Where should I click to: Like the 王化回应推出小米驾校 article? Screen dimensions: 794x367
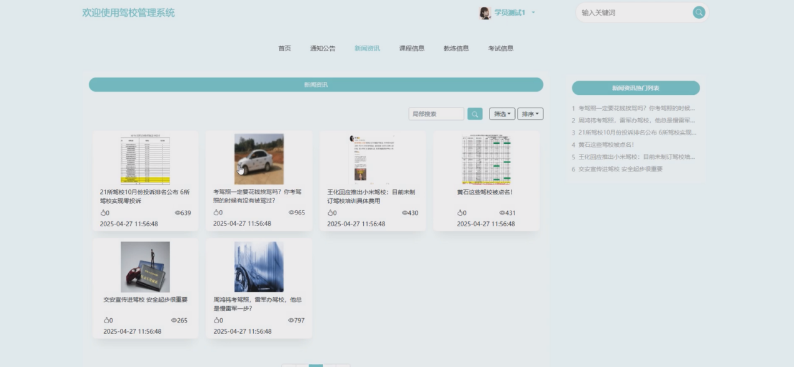pyautogui.click(x=331, y=213)
